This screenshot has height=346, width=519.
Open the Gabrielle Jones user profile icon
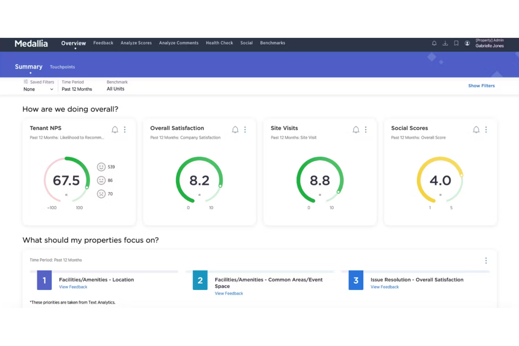[467, 43]
